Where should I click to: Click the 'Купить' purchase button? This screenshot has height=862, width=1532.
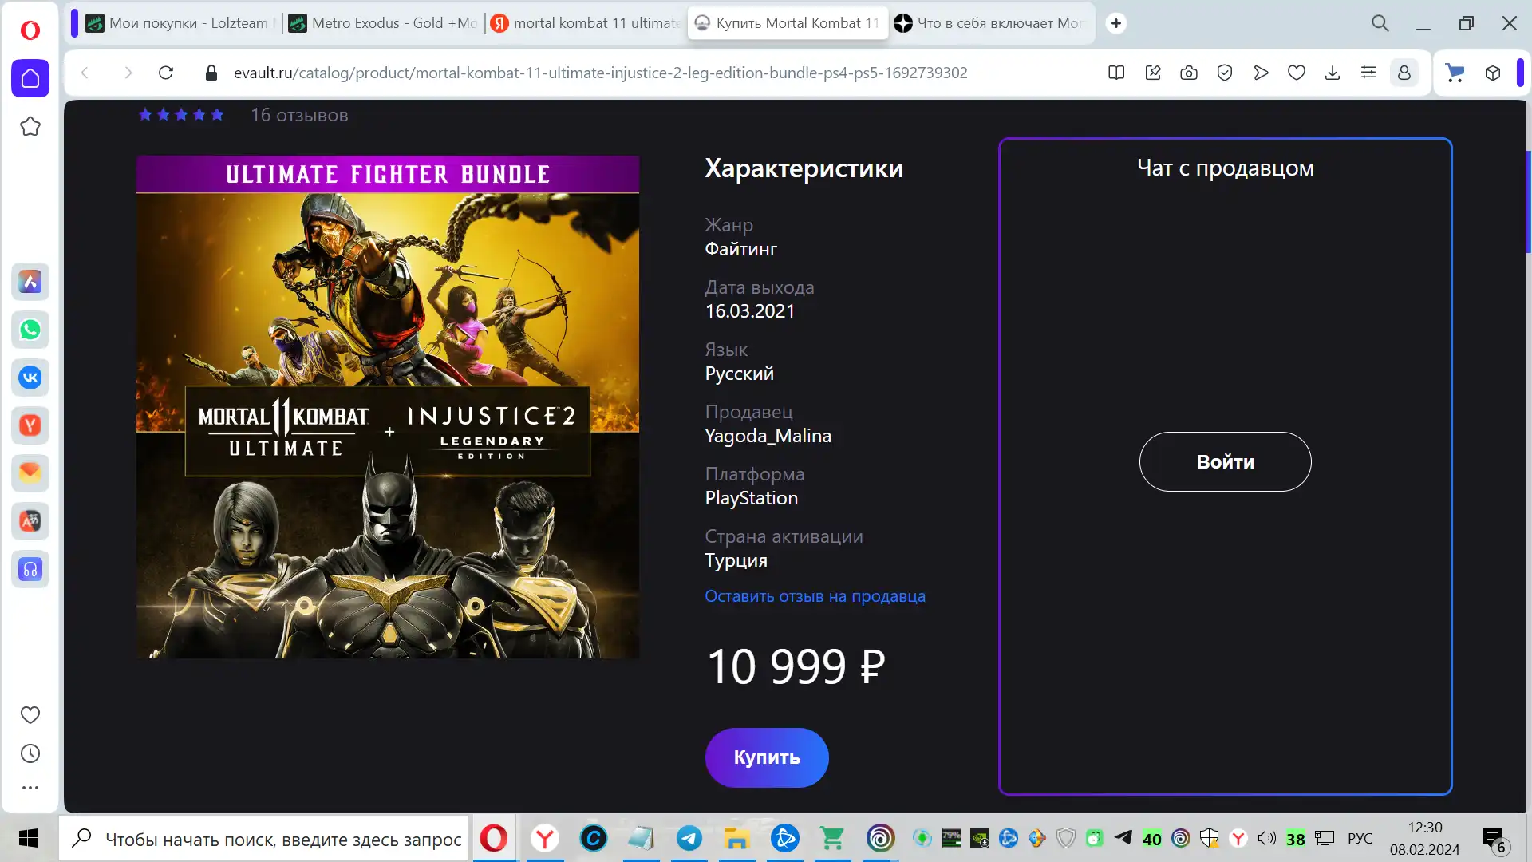point(767,757)
